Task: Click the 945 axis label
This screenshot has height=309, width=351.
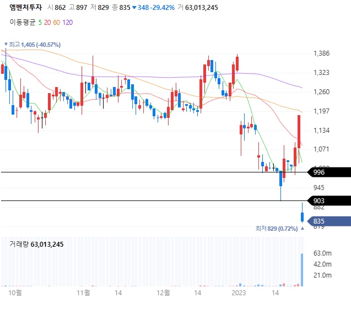Action: tap(318, 187)
